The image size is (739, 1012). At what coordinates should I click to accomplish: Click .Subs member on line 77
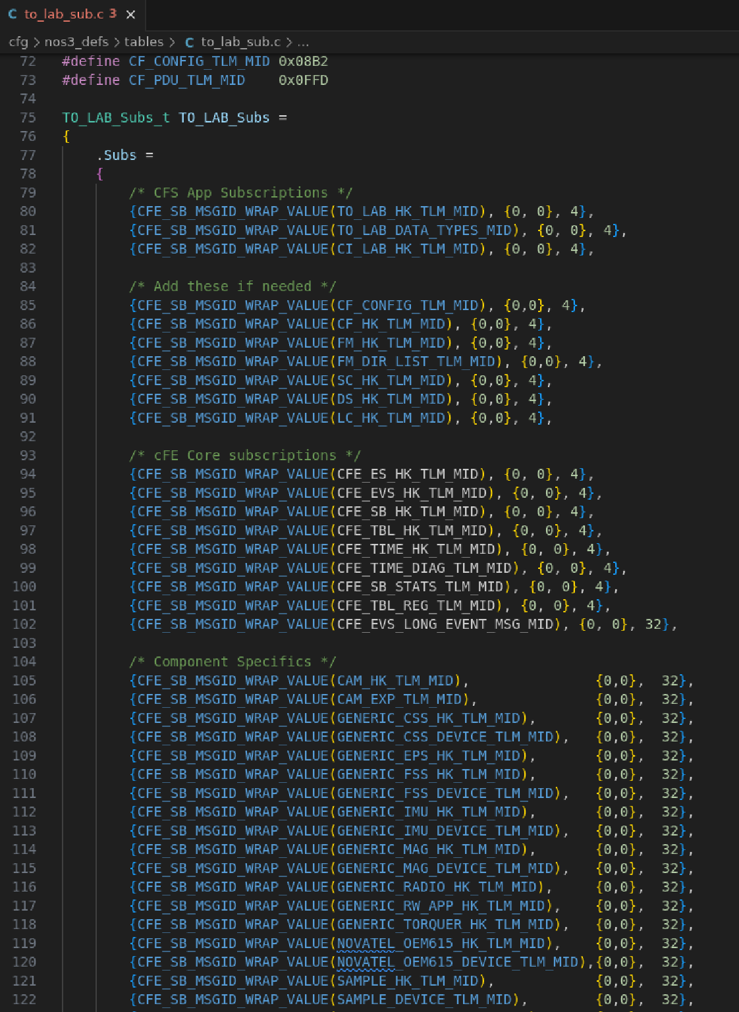[116, 155]
